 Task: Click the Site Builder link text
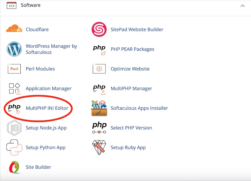coord(38,167)
